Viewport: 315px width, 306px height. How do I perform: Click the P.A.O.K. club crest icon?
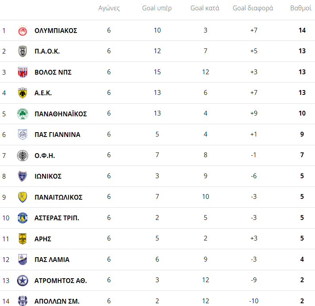click(23, 51)
